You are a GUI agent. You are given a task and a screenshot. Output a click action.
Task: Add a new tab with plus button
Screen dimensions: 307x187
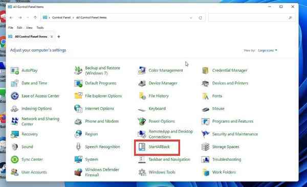(x=58, y=37)
